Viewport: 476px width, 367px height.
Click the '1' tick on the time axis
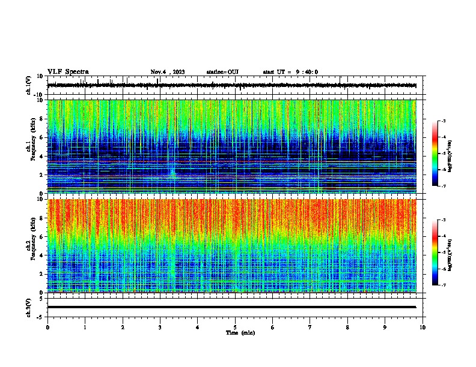pos(85,327)
